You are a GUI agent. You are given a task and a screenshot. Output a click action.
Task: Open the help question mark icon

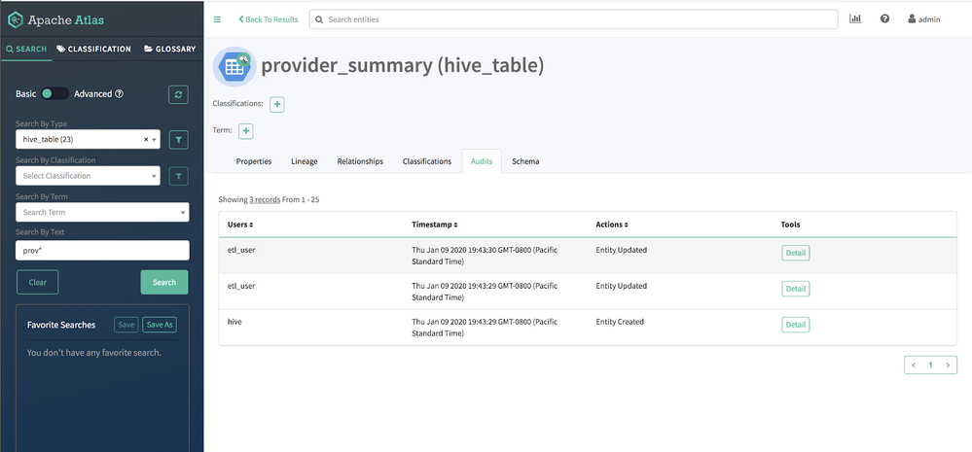click(x=884, y=19)
